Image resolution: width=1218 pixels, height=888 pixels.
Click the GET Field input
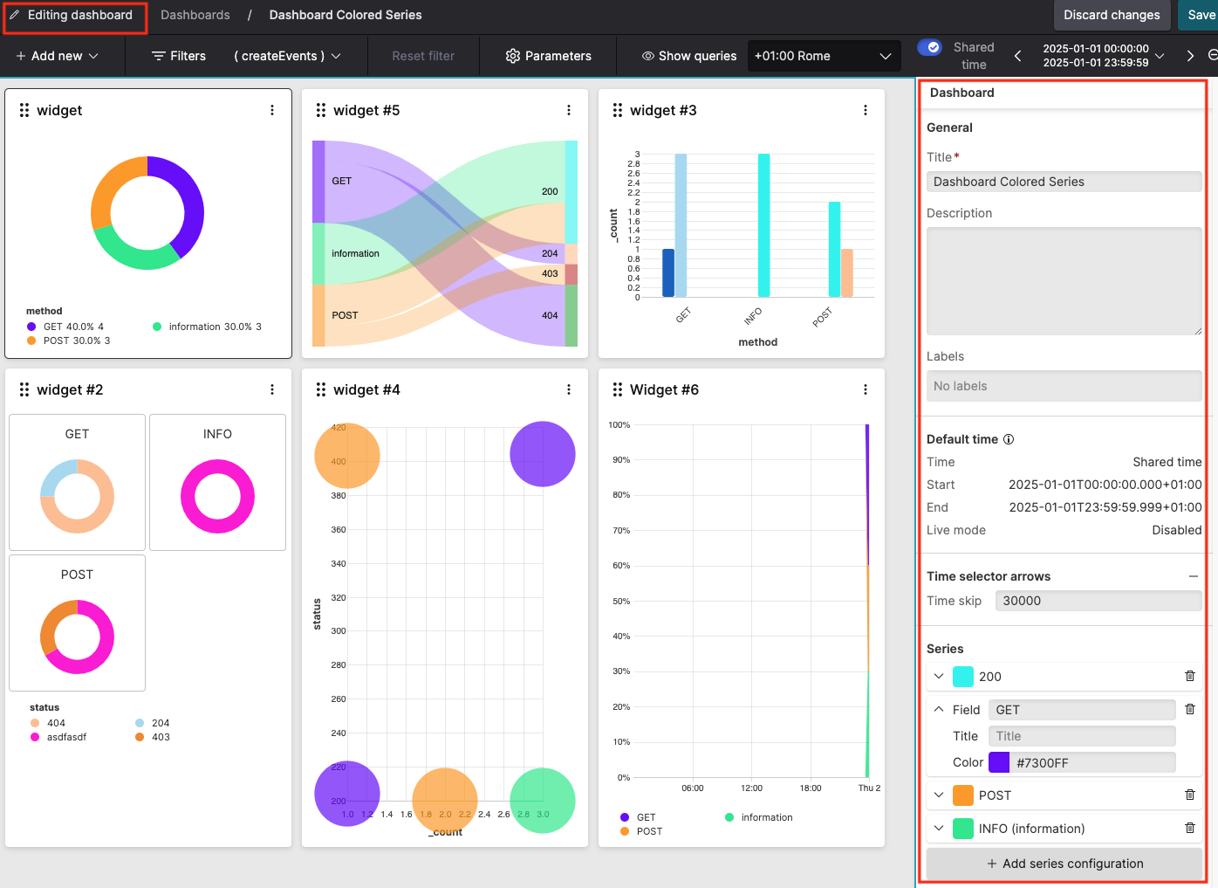[1082, 710]
